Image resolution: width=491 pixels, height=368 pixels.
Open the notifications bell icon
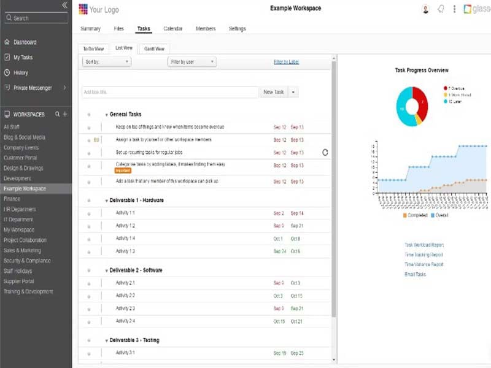pyautogui.click(x=441, y=9)
